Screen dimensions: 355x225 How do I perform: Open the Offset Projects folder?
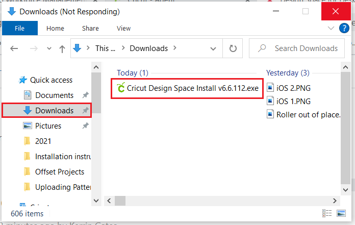pyautogui.click(x=60, y=172)
